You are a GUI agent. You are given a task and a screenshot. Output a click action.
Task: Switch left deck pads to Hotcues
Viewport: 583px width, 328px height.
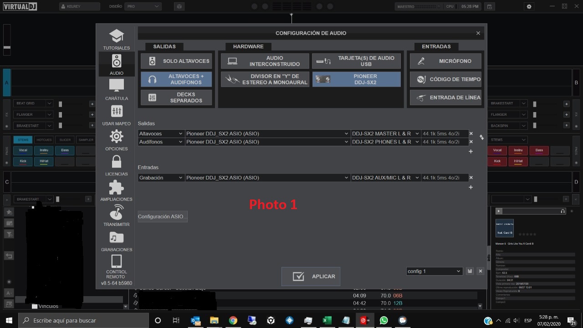pyautogui.click(x=44, y=140)
